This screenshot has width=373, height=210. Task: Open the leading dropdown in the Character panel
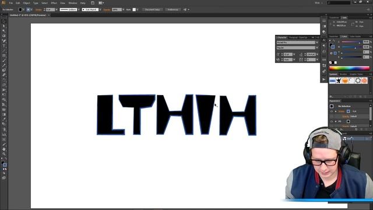[317, 54]
